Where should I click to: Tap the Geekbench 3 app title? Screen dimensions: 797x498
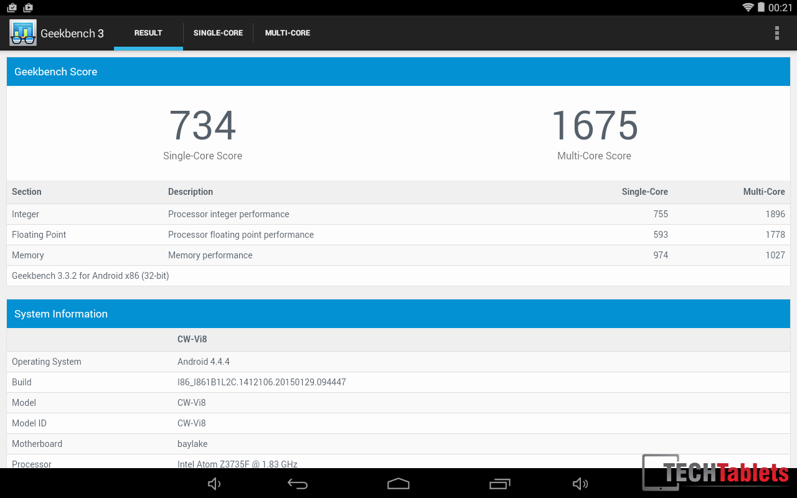[x=72, y=34]
